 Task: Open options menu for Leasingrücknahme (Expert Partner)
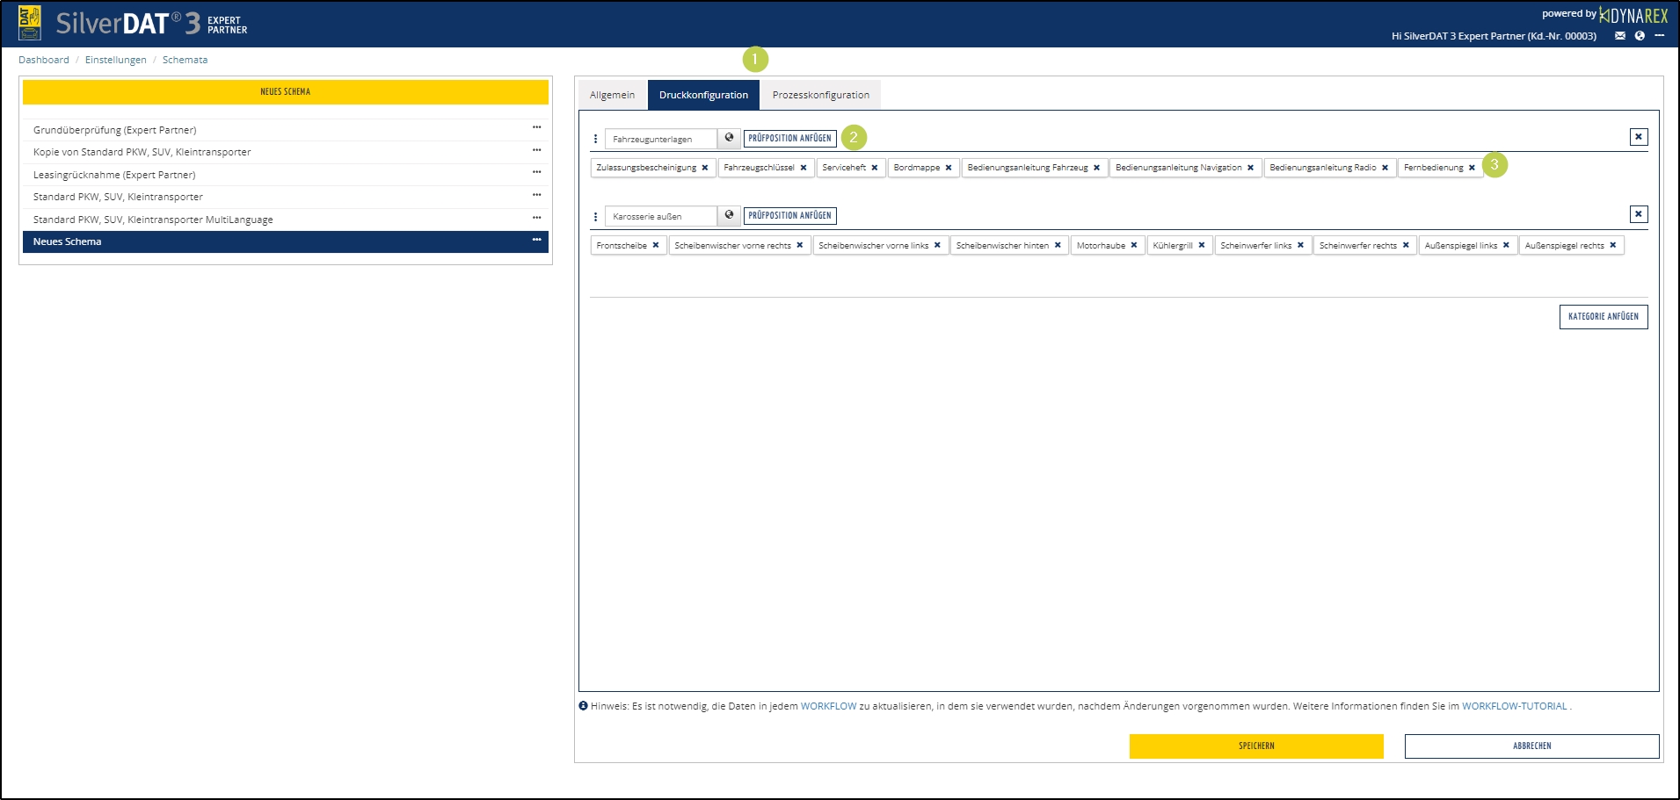click(536, 173)
